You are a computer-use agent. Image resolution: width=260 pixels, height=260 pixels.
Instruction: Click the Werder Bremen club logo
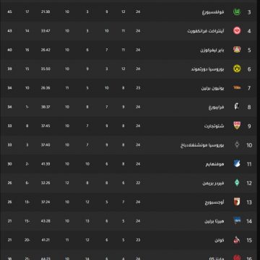[237, 183]
